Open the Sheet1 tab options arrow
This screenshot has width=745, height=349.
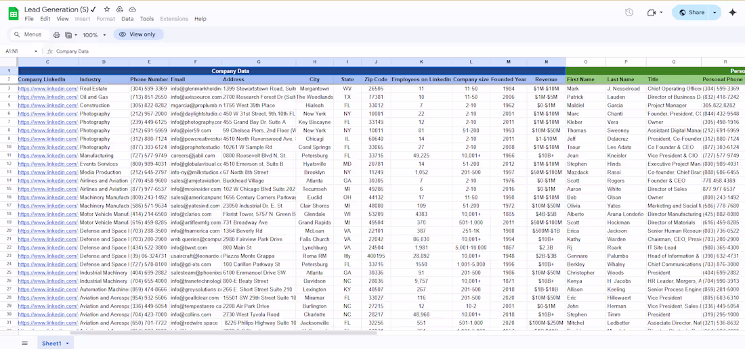(68, 344)
